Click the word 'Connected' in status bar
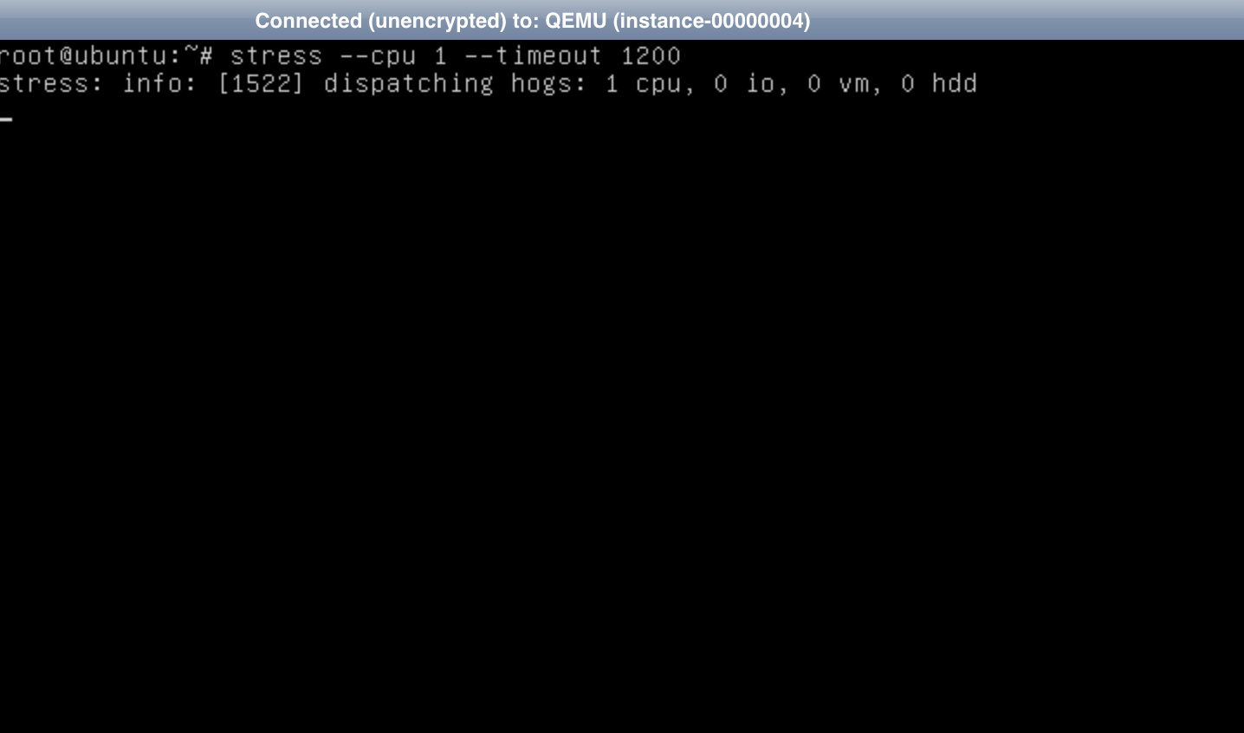 pos(308,21)
